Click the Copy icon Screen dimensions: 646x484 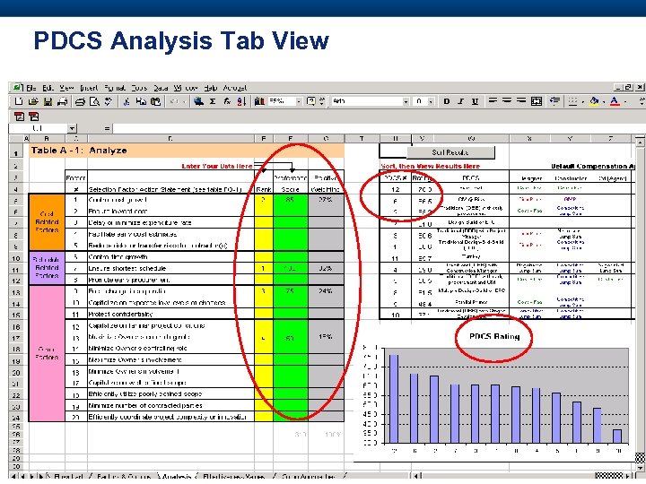point(141,101)
